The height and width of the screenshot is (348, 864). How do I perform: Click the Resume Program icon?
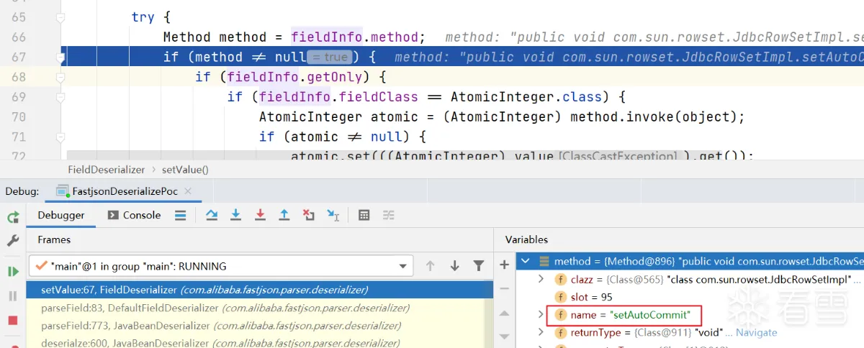pyautogui.click(x=13, y=272)
